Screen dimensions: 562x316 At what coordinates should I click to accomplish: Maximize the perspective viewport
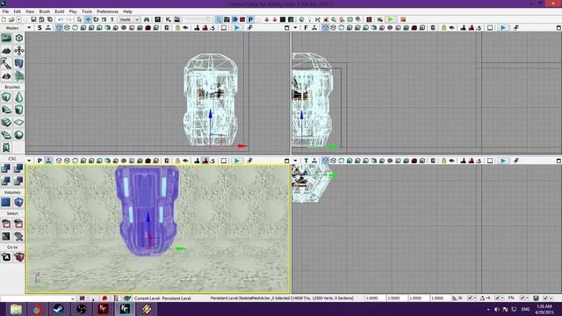287,161
